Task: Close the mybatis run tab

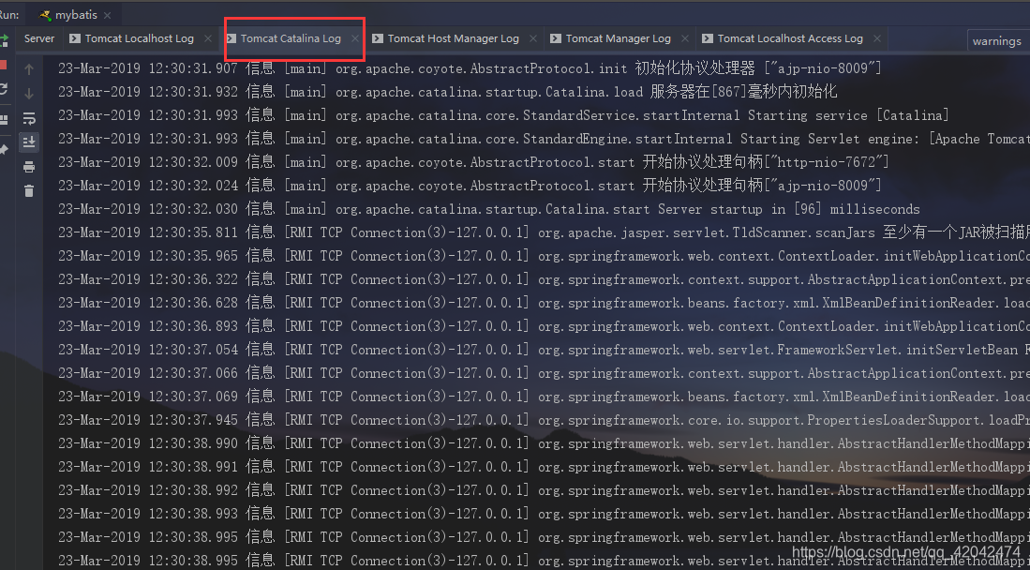Action: tap(107, 14)
